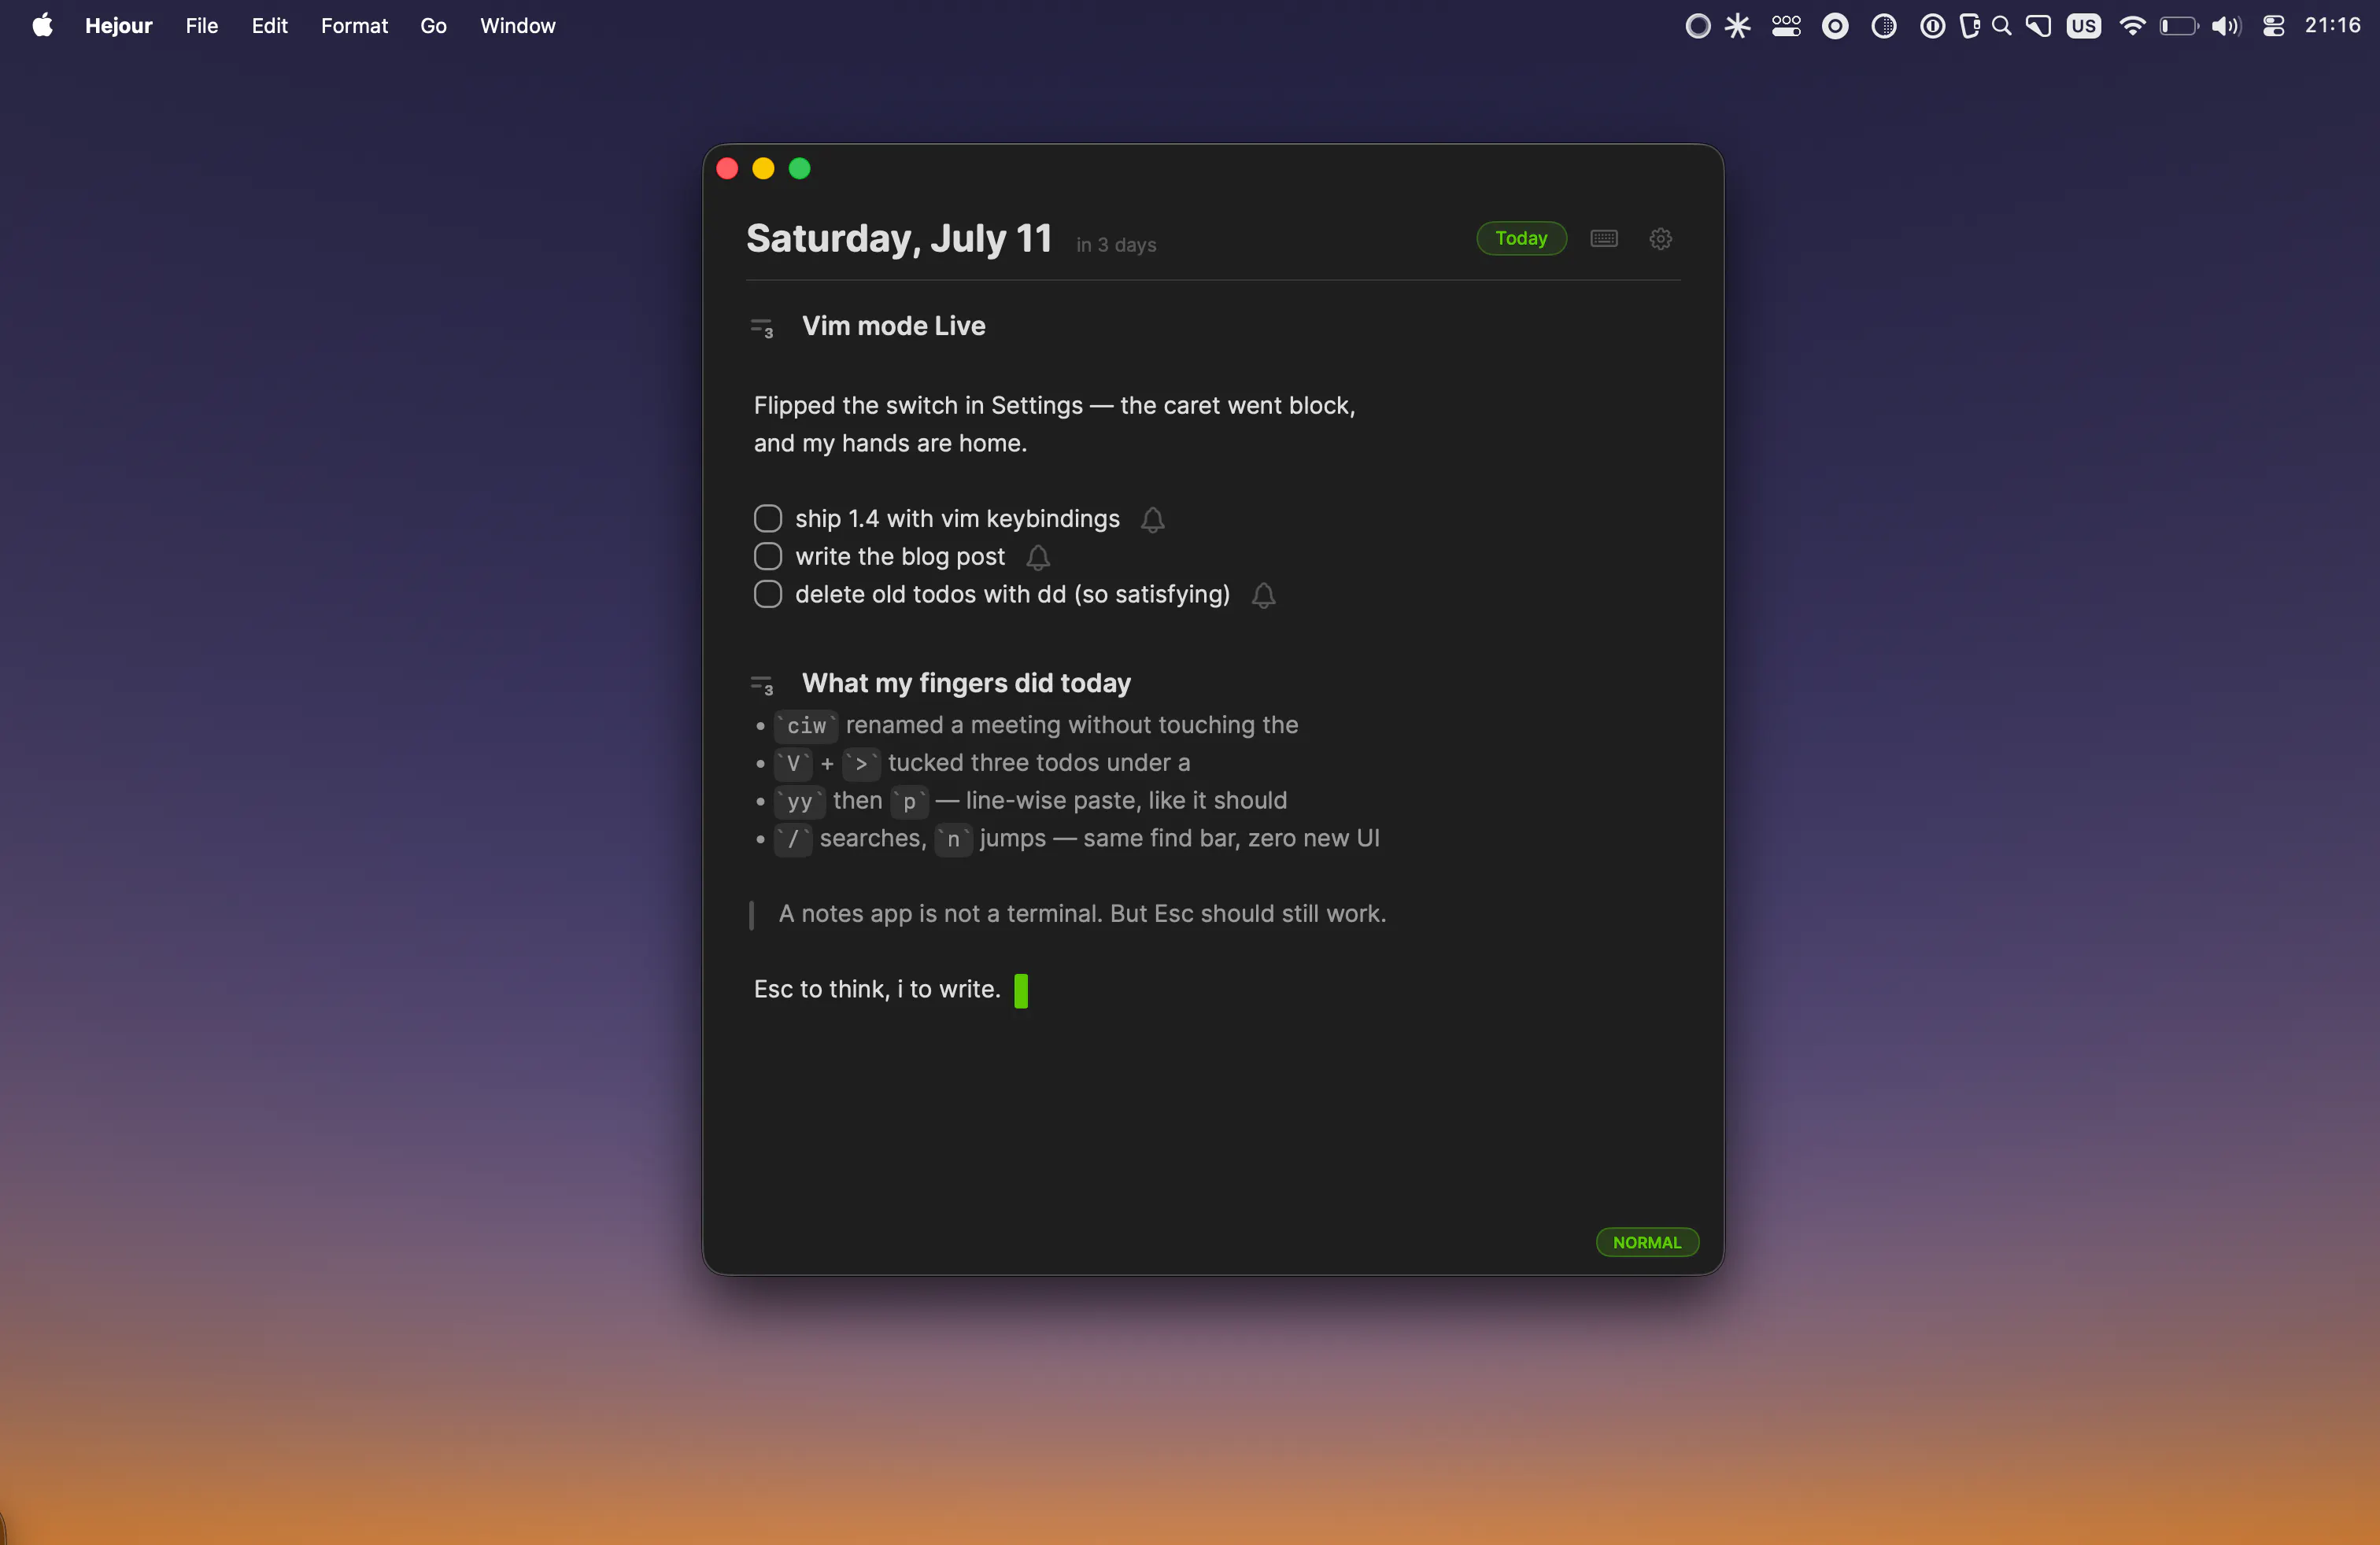The width and height of the screenshot is (2380, 1545).
Task: Open the wallet-shaped menu bar icon
Action: [1969, 26]
